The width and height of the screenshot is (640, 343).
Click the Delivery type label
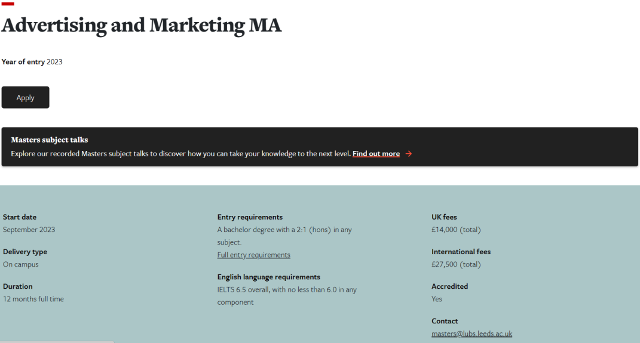pyautogui.click(x=25, y=252)
